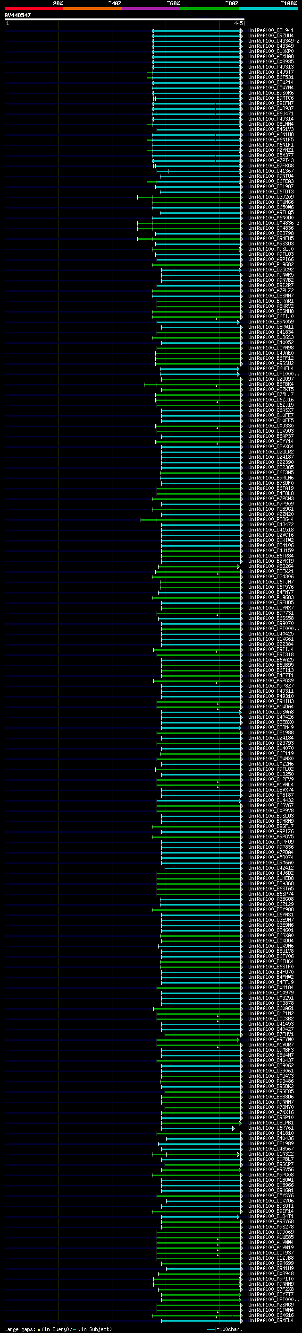Select the UniRef100_B6TBK4 label
The width and height of the screenshot is (302, 1333).
pos(270,384)
